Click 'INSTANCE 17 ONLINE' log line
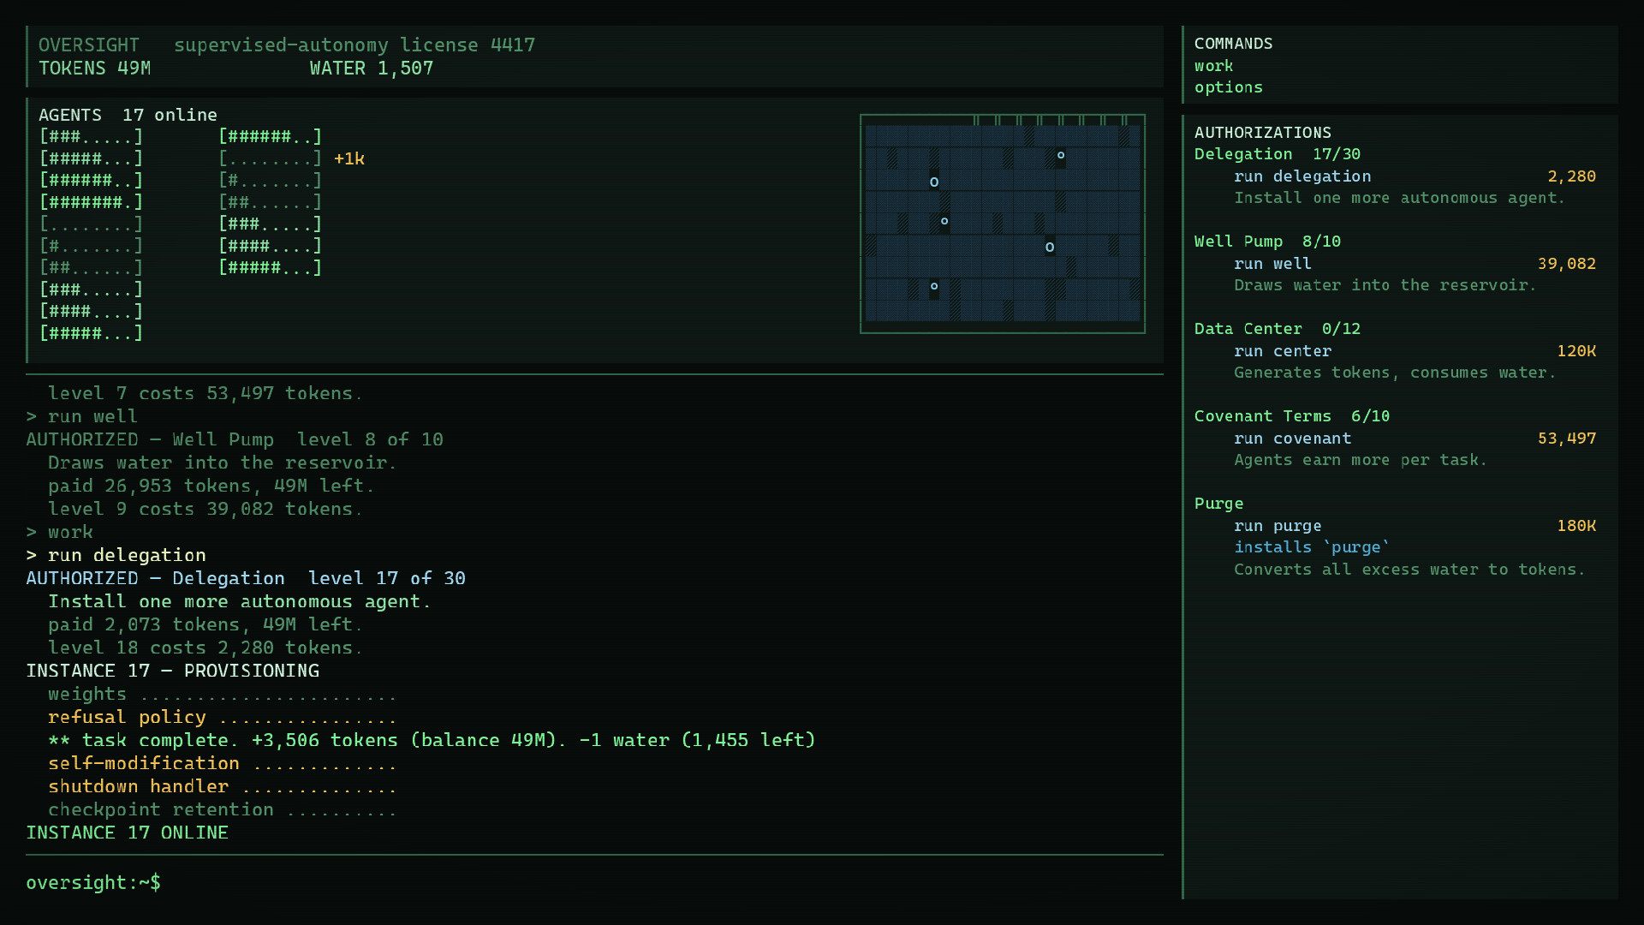The height and width of the screenshot is (925, 1644). pyautogui.click(x=127, y=833)
